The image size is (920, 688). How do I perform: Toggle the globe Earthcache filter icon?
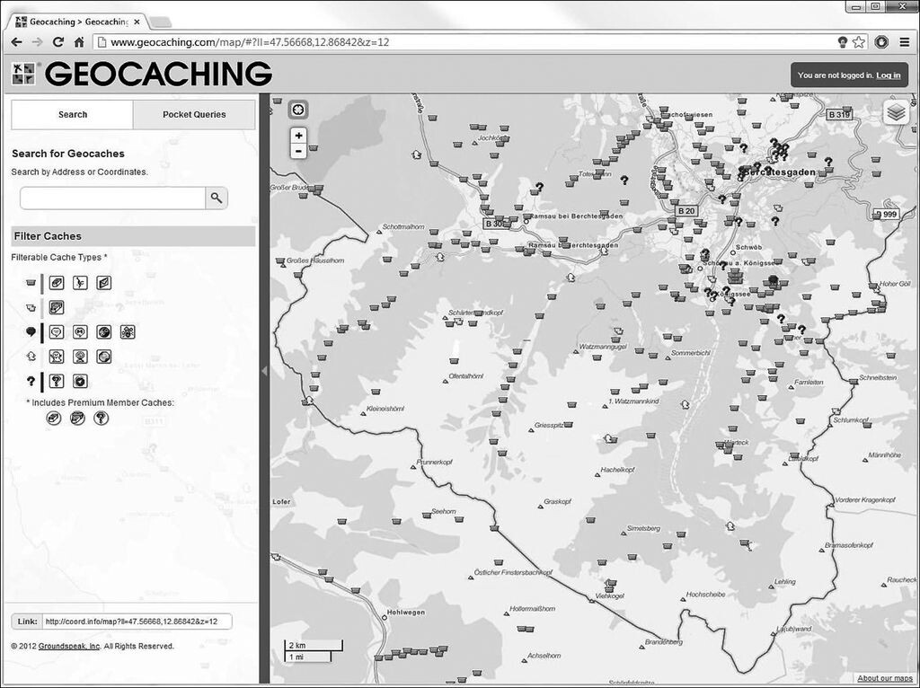click(x=103, y=357)
